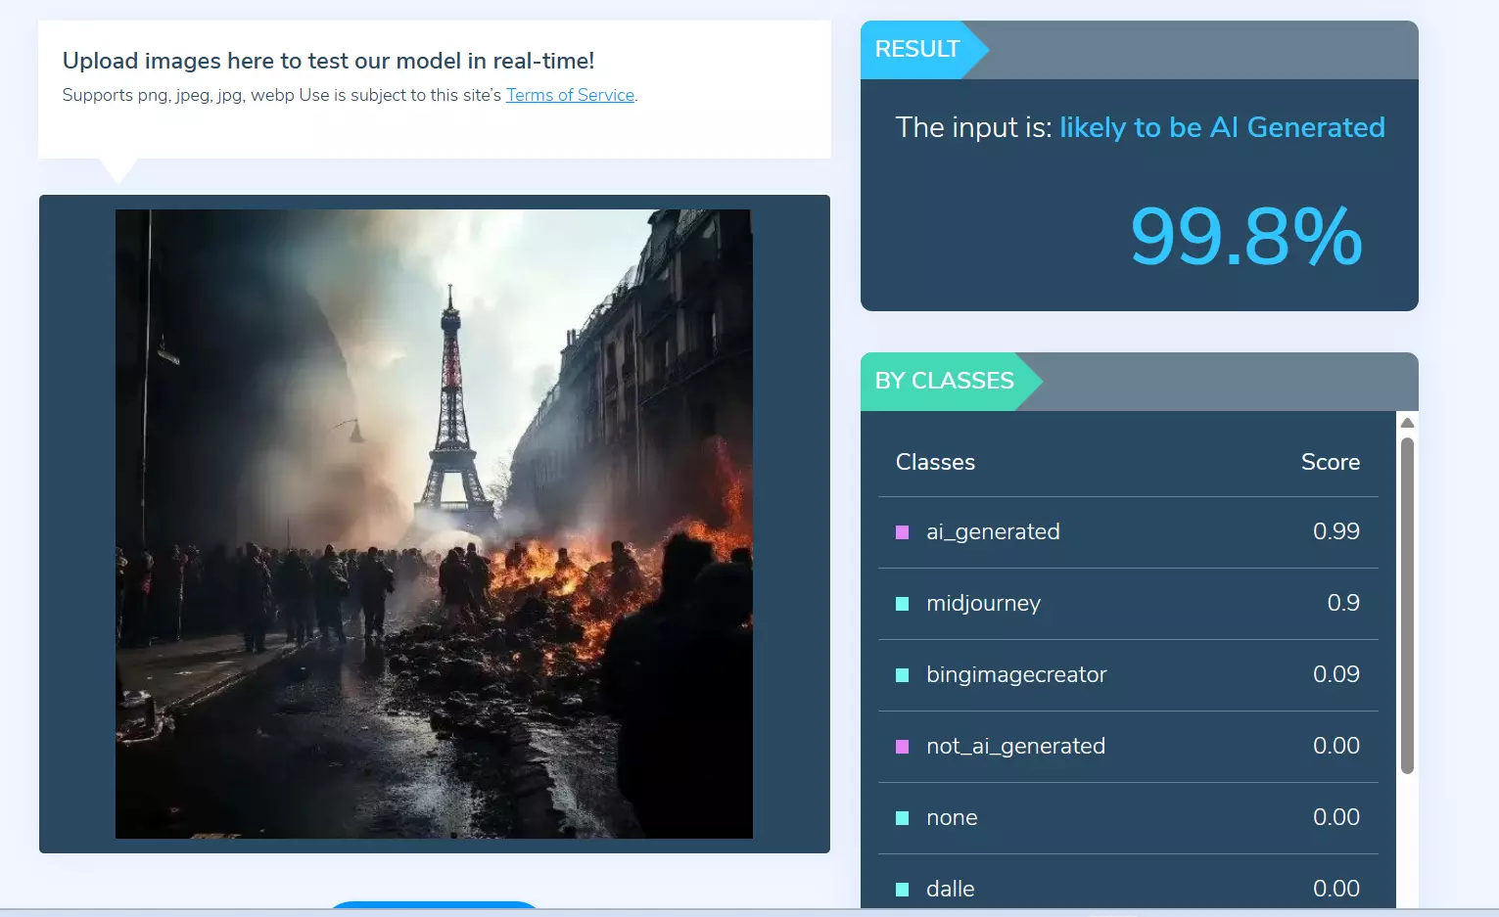The width and height of the screenshot is (1499, 917).
Task: Click the not_ai_generated class label
Action: (x=1015, y=746)
